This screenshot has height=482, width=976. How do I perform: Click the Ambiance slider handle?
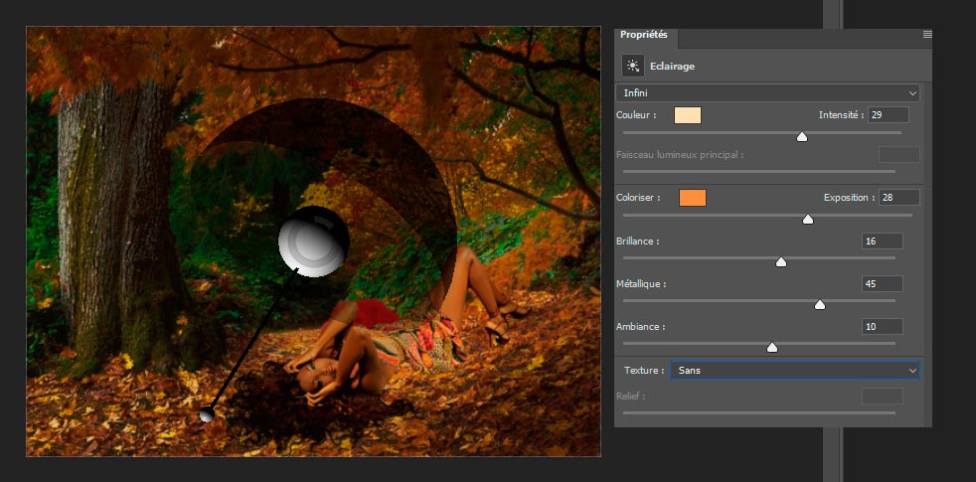[771, 348]
